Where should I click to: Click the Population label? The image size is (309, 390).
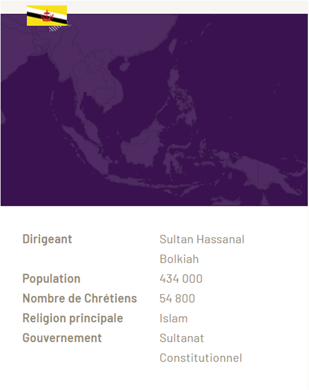coord(51,279)
